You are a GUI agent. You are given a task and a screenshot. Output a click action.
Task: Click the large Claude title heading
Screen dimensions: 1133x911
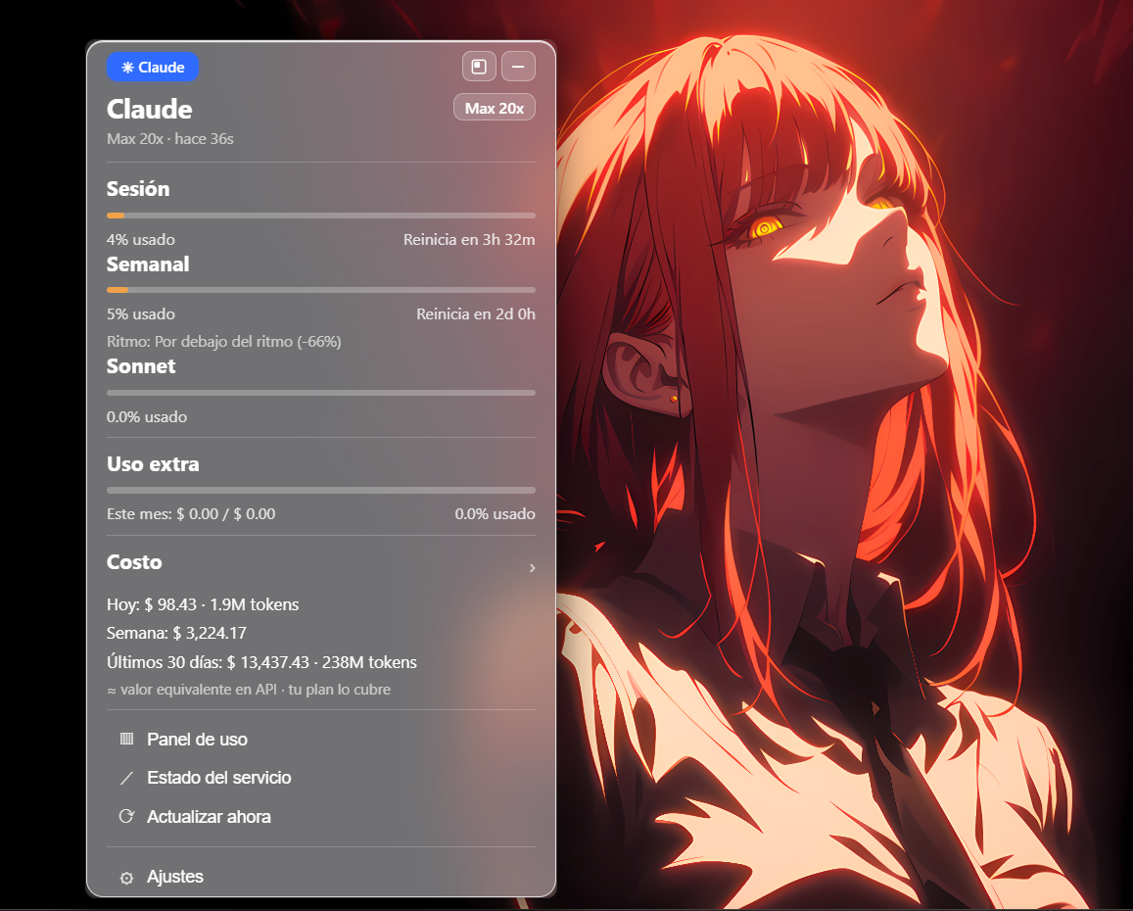[150, 109]
